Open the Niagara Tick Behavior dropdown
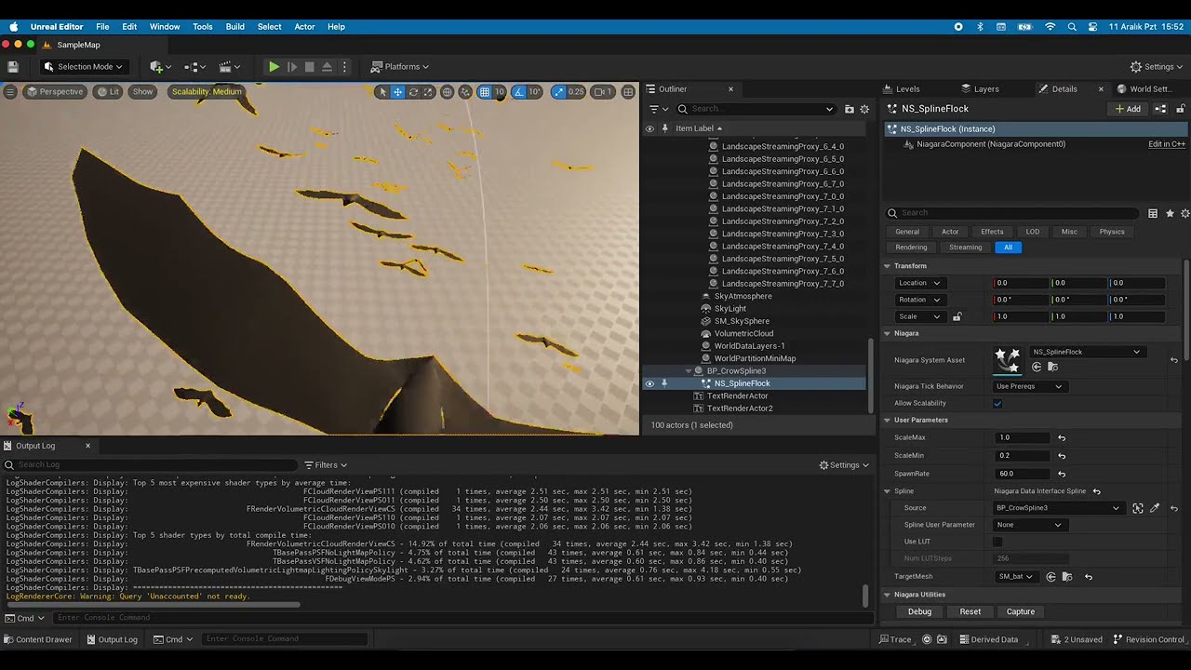 (x=1029, y=386)
